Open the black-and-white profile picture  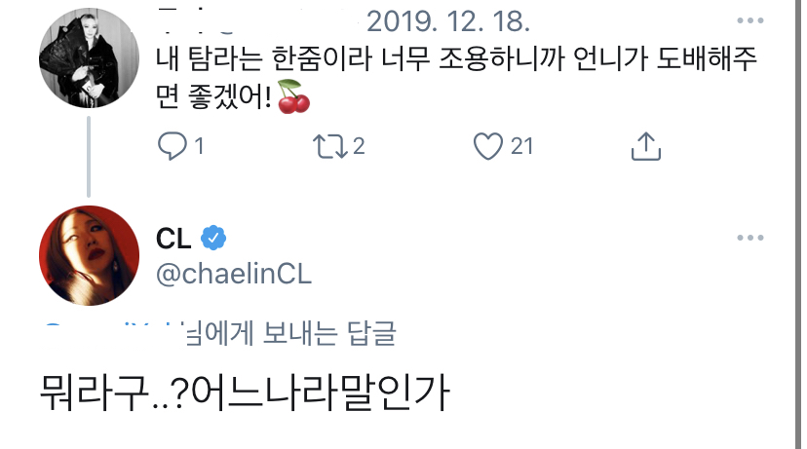coord(89,57)
